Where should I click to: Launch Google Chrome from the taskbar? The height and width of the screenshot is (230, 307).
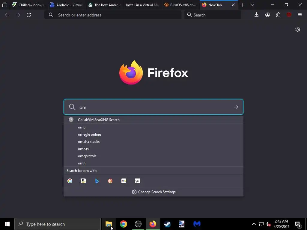[123, 224]
